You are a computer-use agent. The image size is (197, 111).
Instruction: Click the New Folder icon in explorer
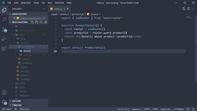click(x=37, y=22)
